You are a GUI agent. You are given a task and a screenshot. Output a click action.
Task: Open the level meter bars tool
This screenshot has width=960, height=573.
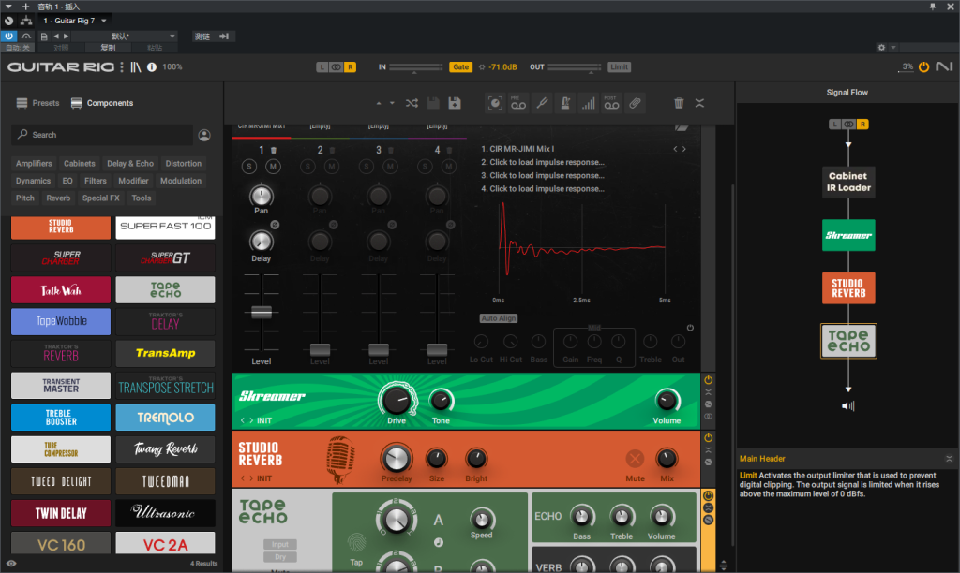(x=589, y=103)
